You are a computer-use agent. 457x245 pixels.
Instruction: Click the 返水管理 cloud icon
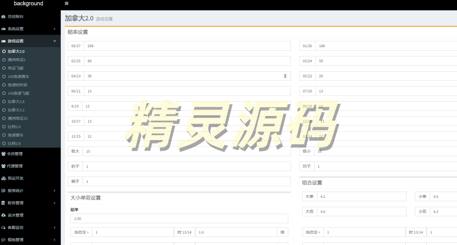click(4, 215)
